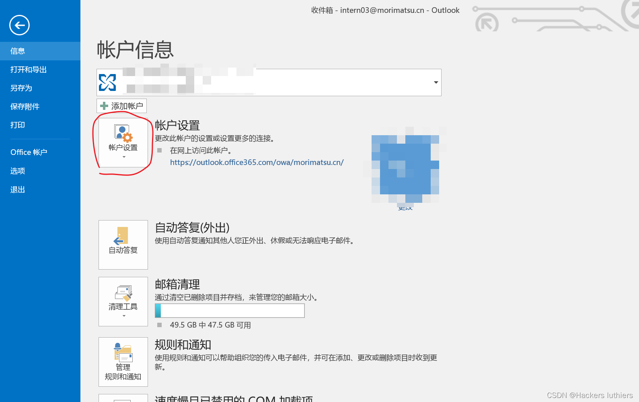Click the 清理工具 mailbox broom icon
The image size is (639, 402).
point(124,293)
